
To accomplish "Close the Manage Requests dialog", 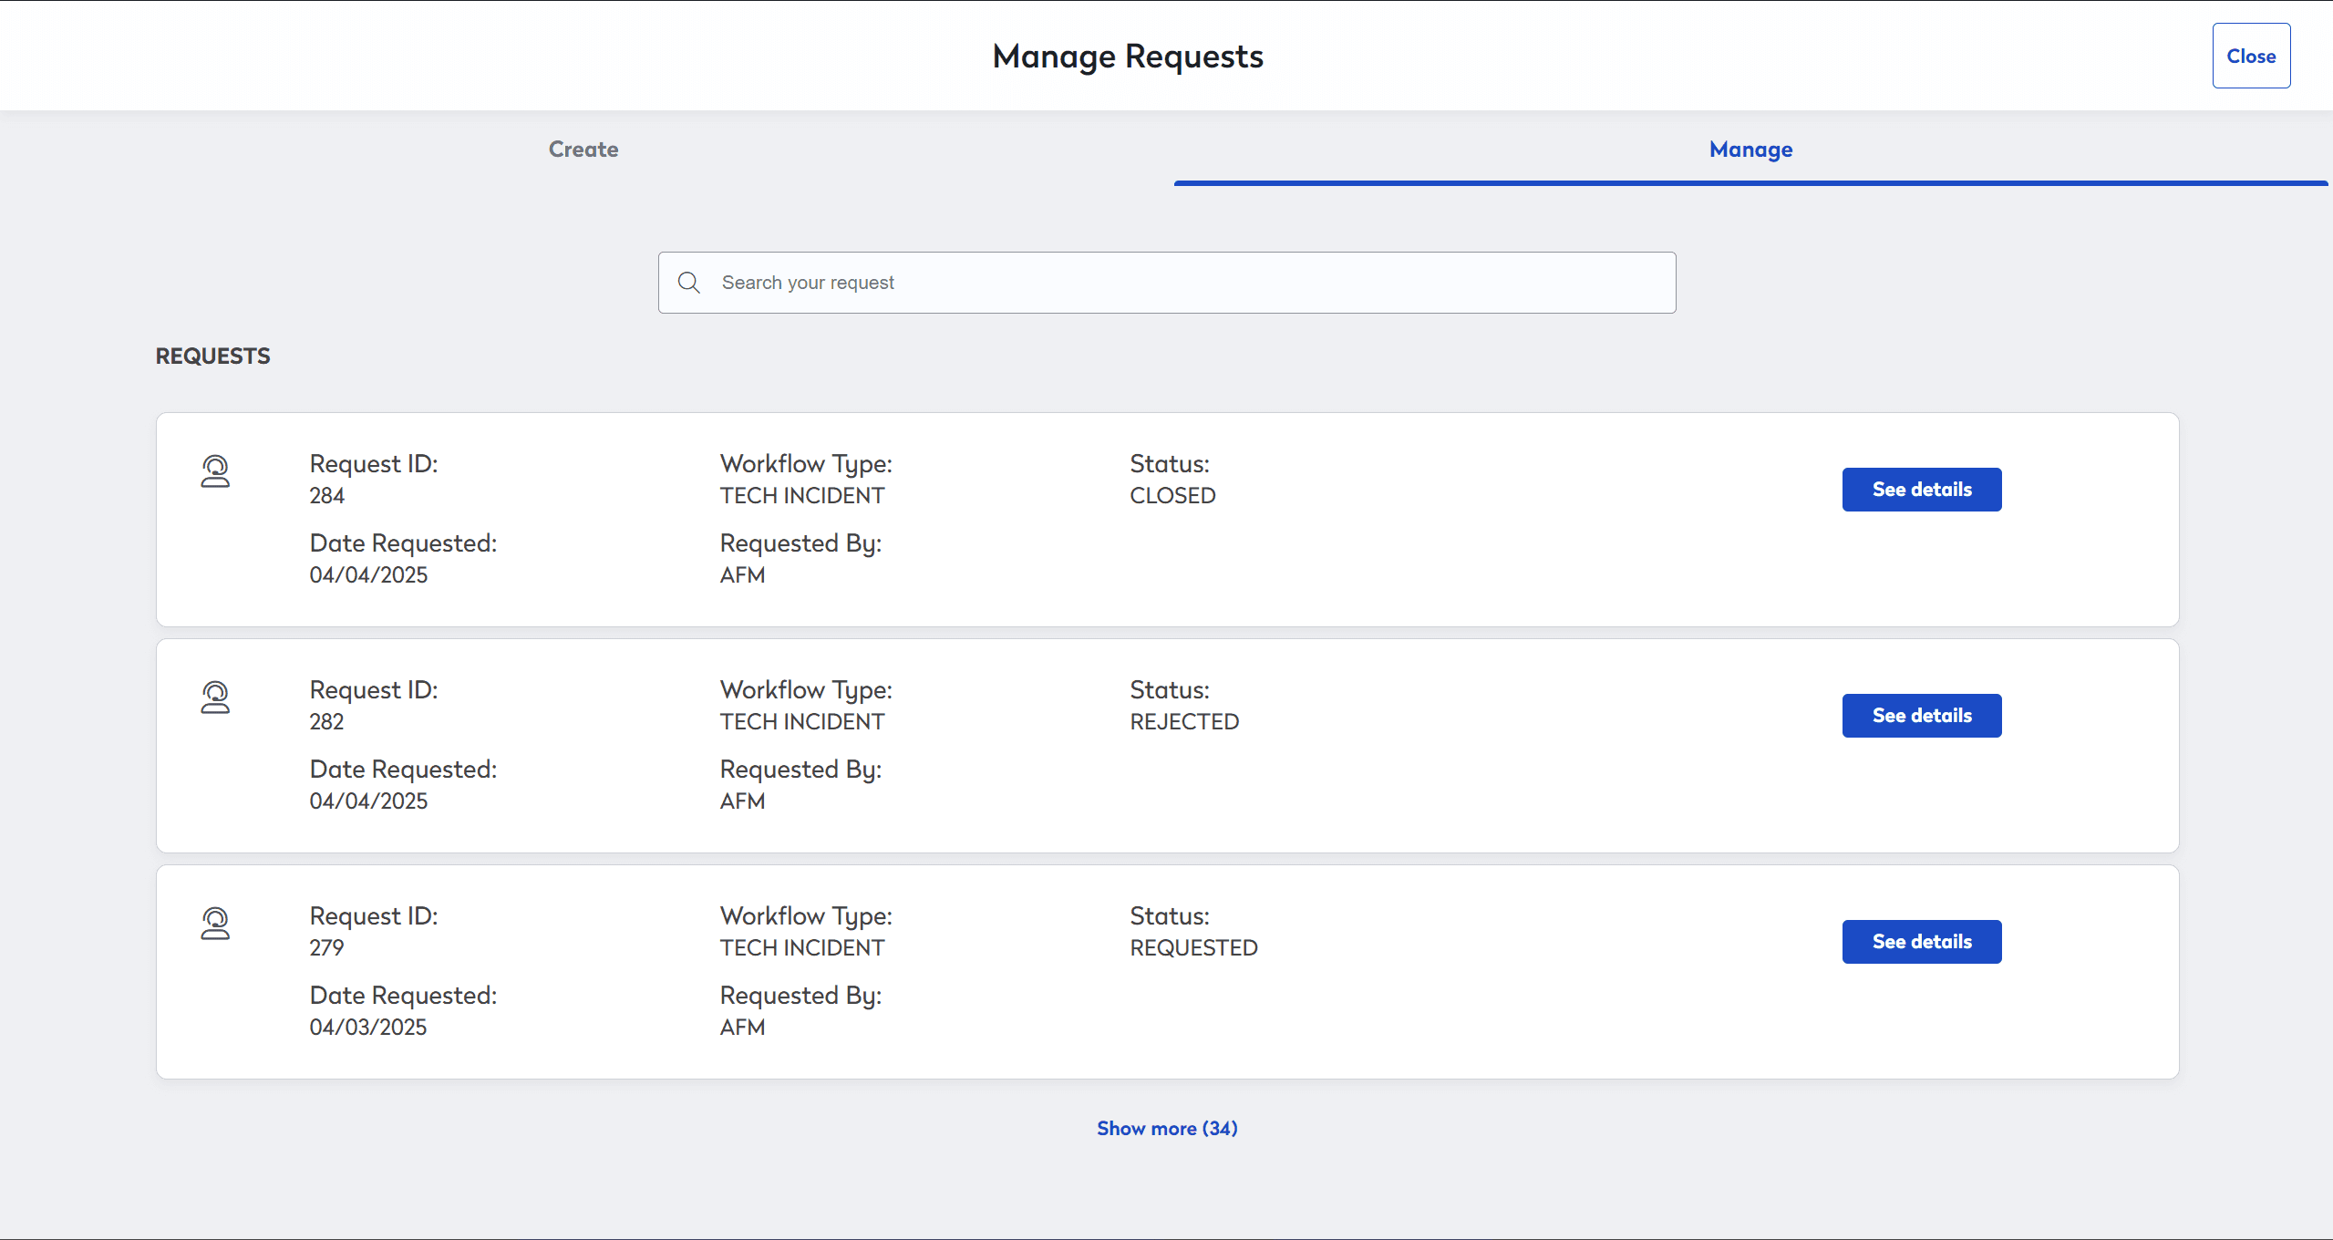I will click(2251, 56).
